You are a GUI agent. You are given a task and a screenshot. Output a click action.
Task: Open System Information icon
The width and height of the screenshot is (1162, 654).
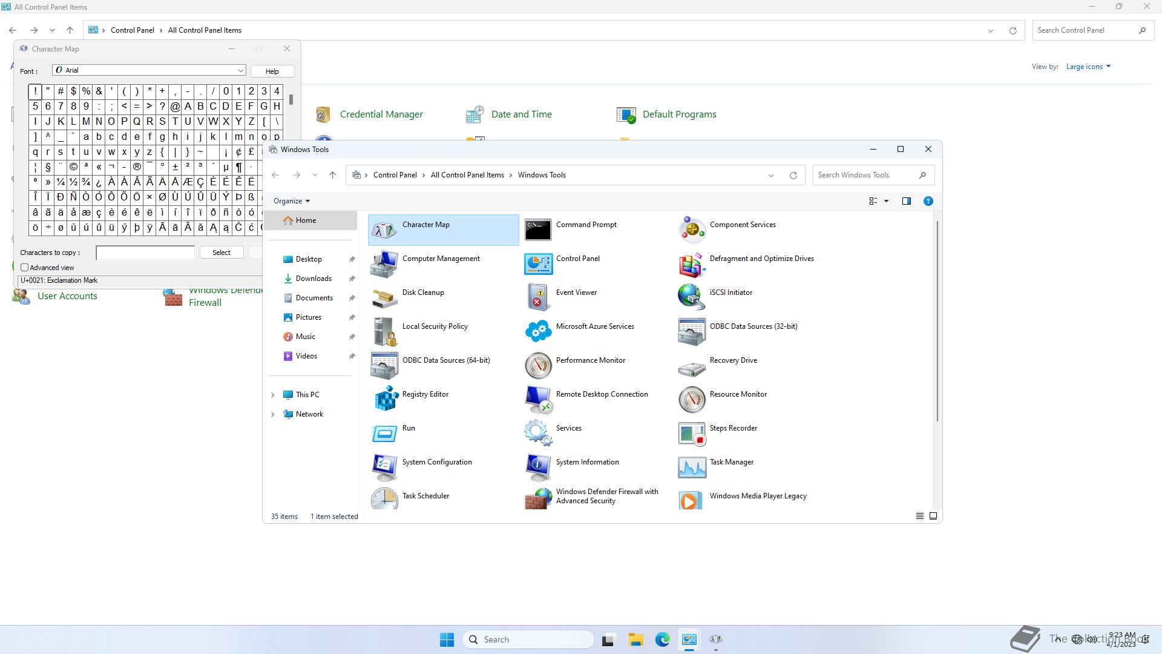coord(538,467)
